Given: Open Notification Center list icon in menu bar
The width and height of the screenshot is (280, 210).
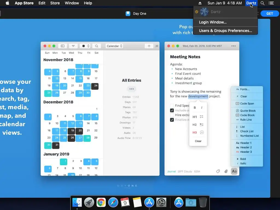Looking at the screenshot, I should pos(271,3).
